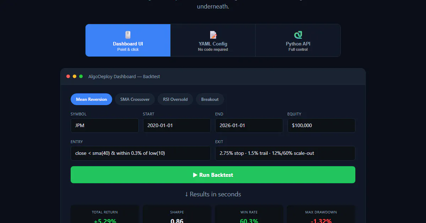
Task: Click the YAML Config document icon
Action: point(213,35)
